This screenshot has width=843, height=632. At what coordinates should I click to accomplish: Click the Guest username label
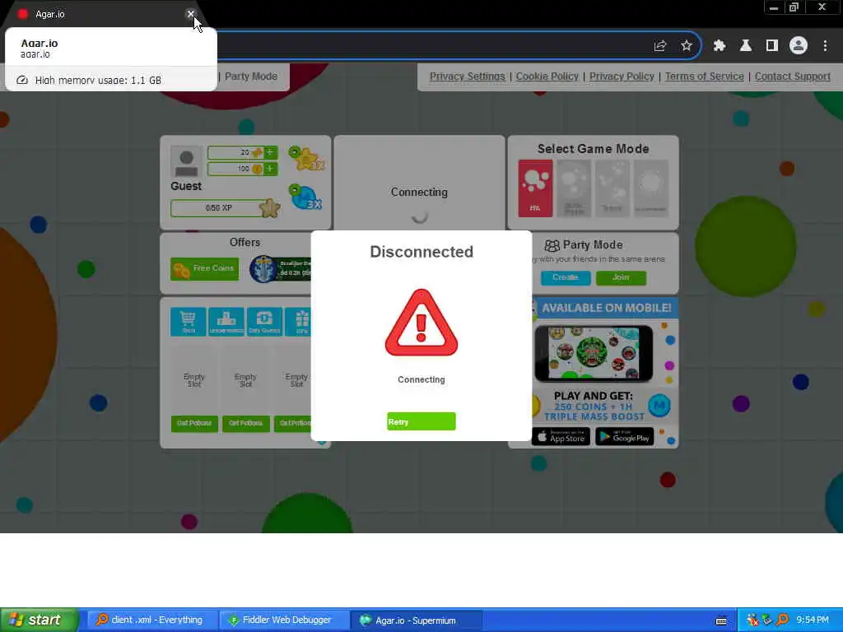pos(186,186)
